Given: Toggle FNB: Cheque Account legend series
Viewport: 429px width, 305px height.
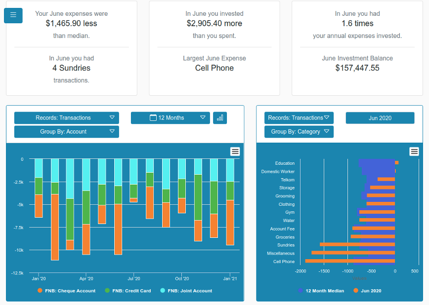Looking at the screenshot, I should pos(67,291).
